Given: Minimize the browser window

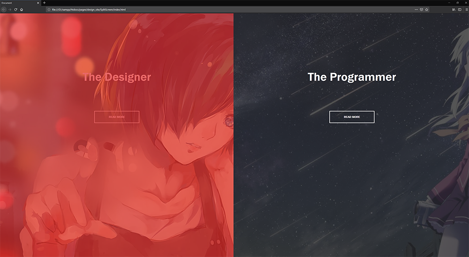Looking at the screenshot, I should click(x=449, y=3).
